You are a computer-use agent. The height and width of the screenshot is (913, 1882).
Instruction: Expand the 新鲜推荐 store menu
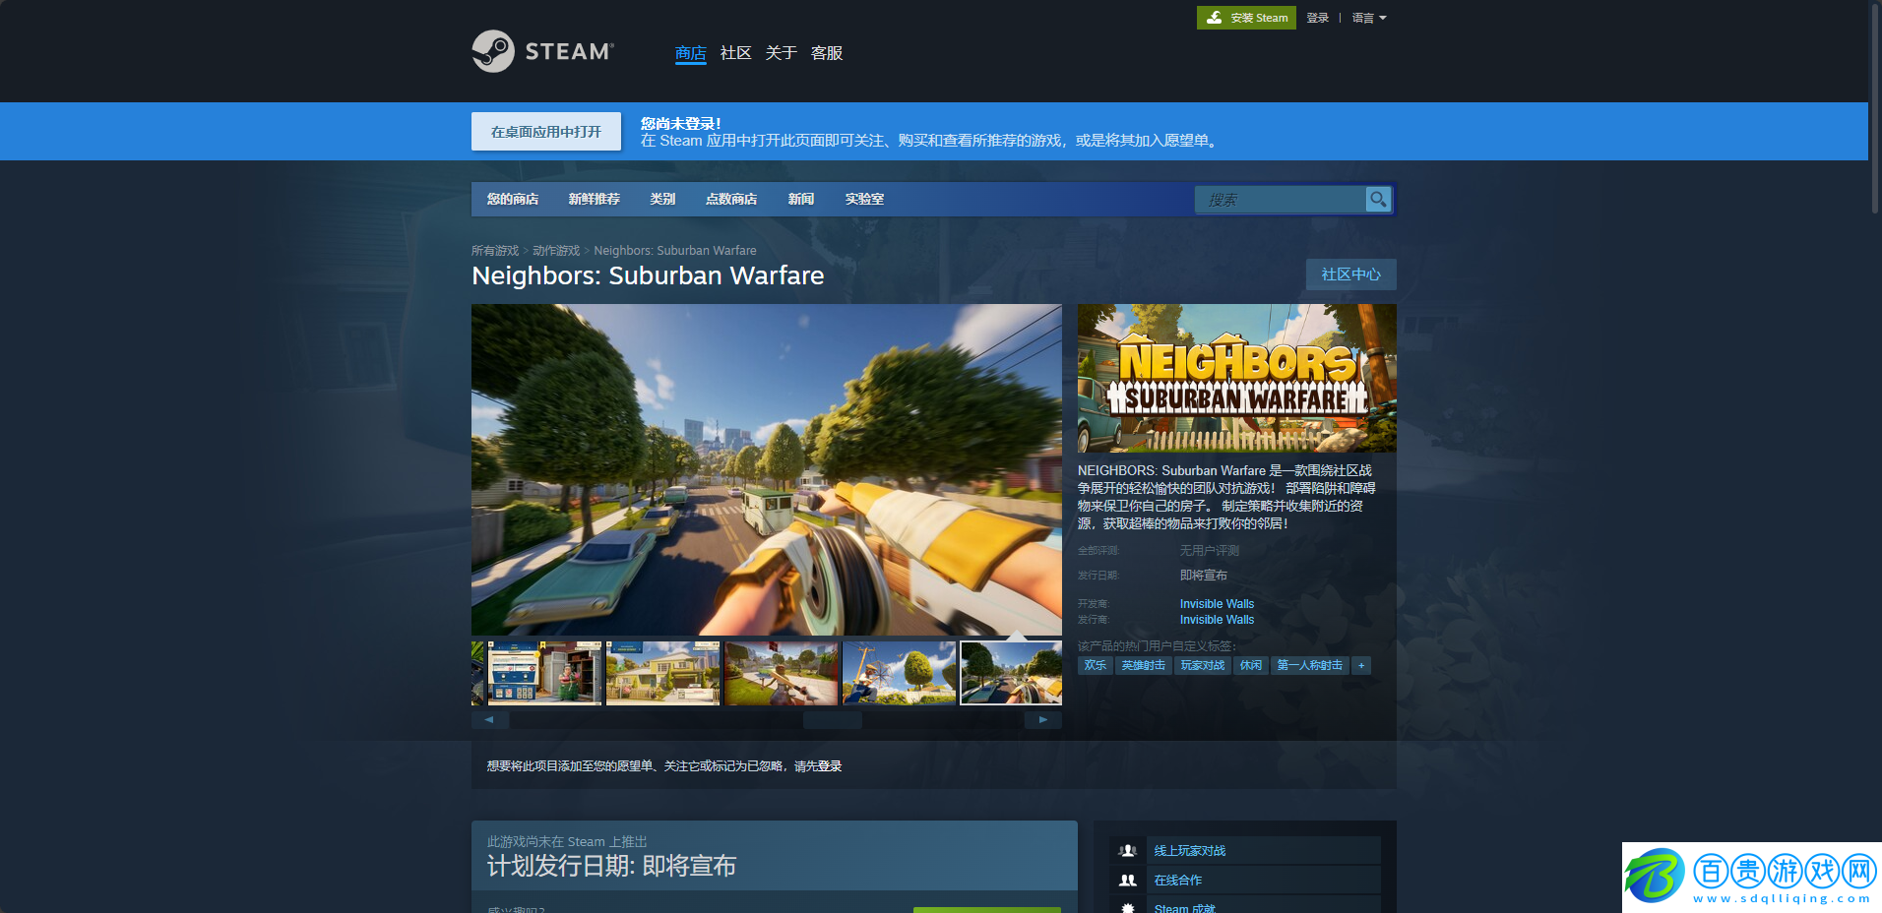tap(594, 199)
